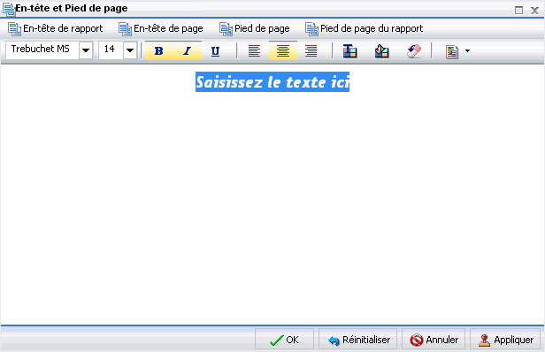Viewport: 545px width, 352px height.
Task: Confirm with the OK button
Action: tap(284, 339)
